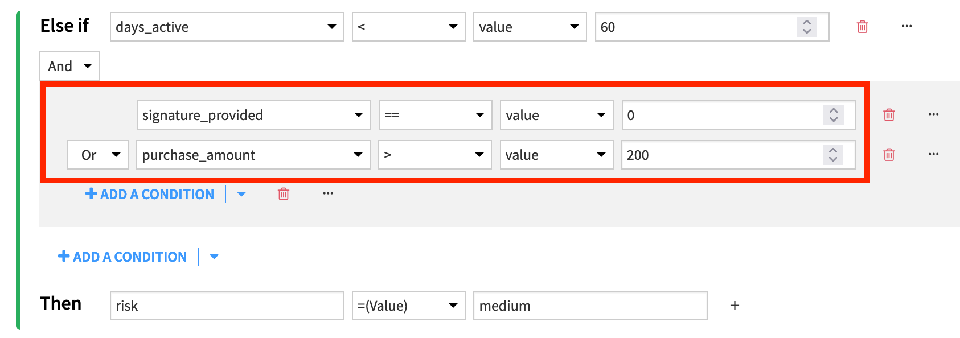960x338 pixels.
Task: Click the risk input field
Action: [x=227, y=306]
